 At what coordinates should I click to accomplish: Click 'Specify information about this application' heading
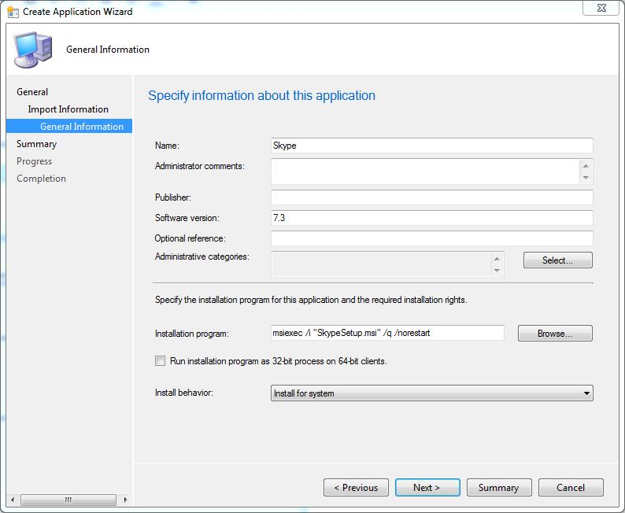tap(262, 95)
